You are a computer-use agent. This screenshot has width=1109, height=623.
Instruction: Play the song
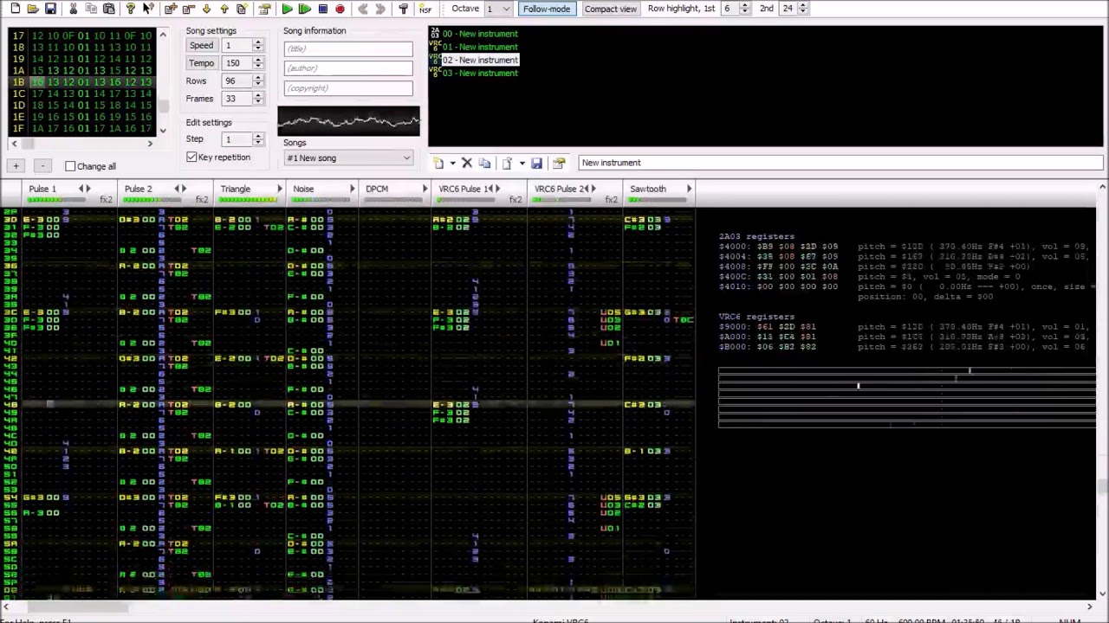tap(287, 9)
